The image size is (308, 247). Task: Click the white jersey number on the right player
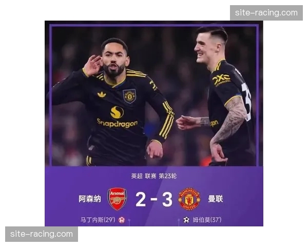point(247,101)
